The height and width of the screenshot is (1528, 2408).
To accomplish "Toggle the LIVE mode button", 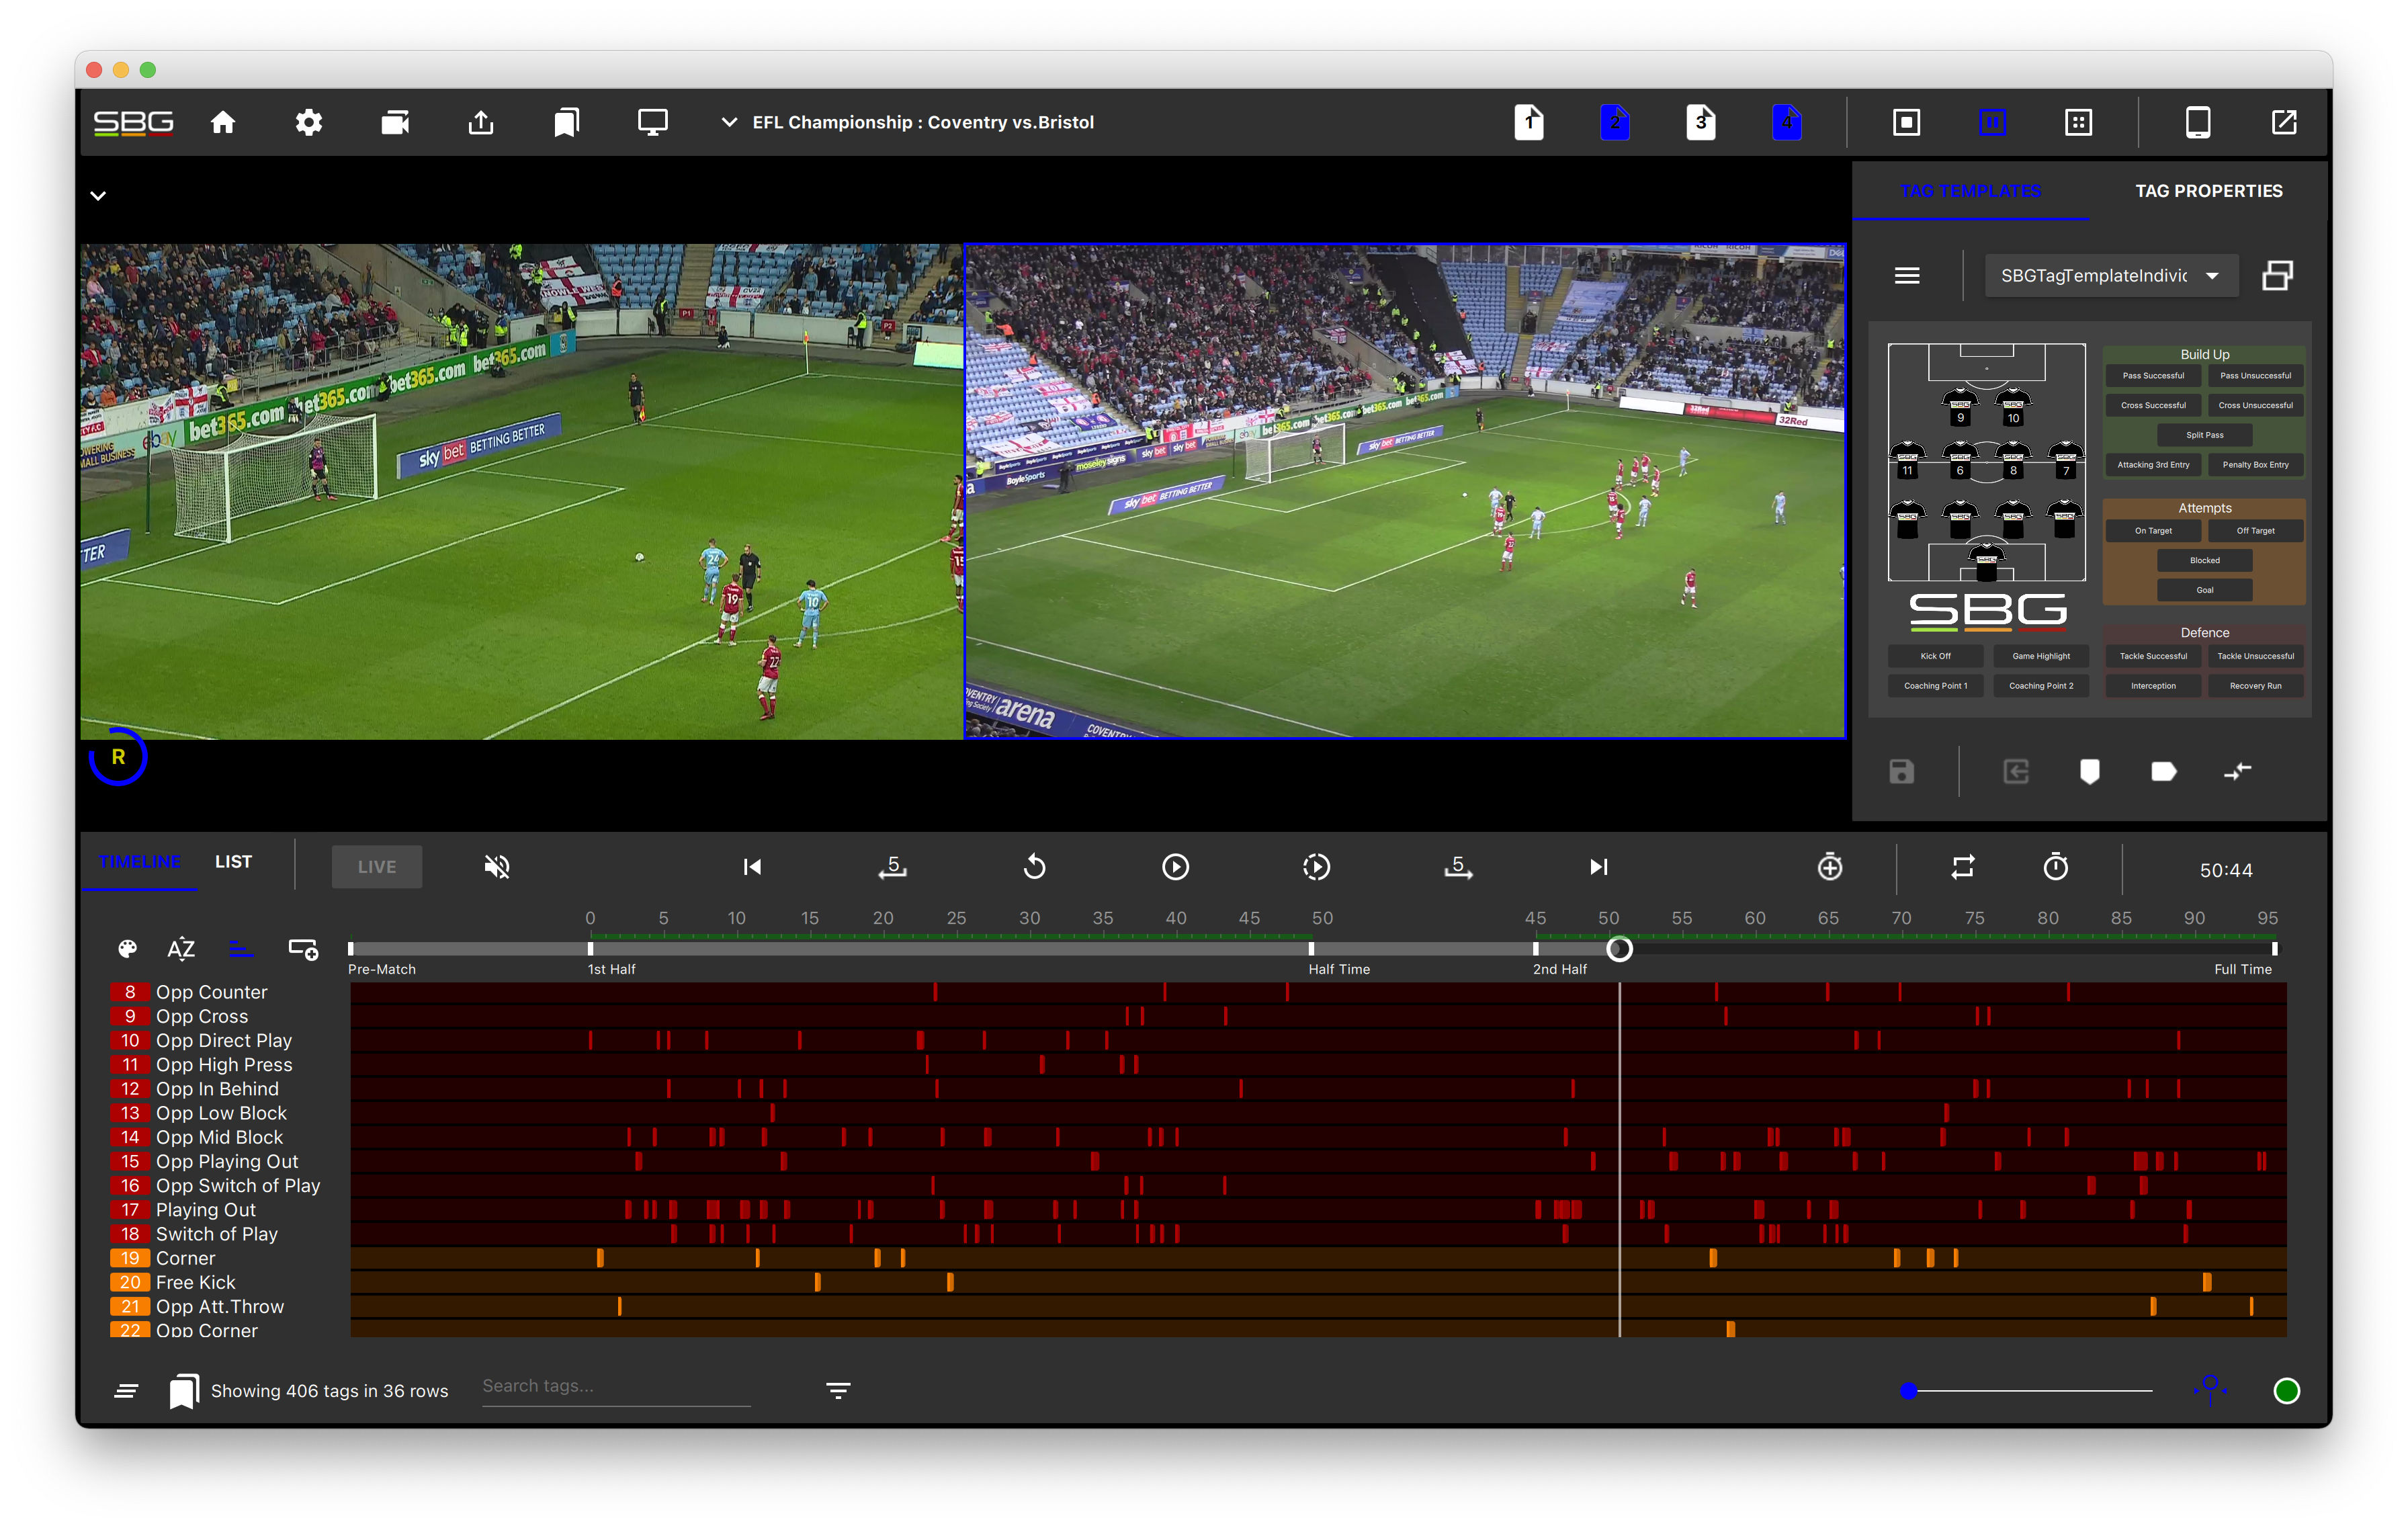I will click(x=377, y=867).
